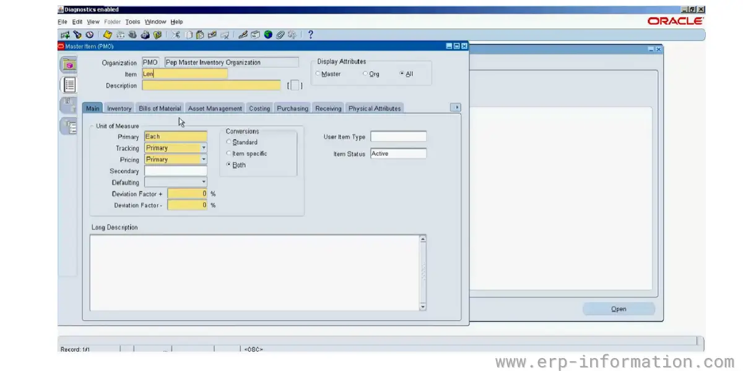The width and height of the screenshot is (743, 371).
Task: Click the Edit Field pencil toolbar icon
Action: (x=243, y=35)
